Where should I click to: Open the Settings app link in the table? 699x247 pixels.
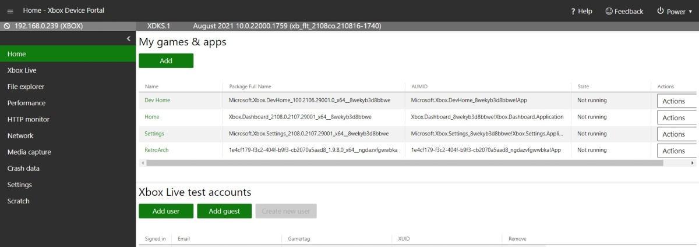(154, 133)
